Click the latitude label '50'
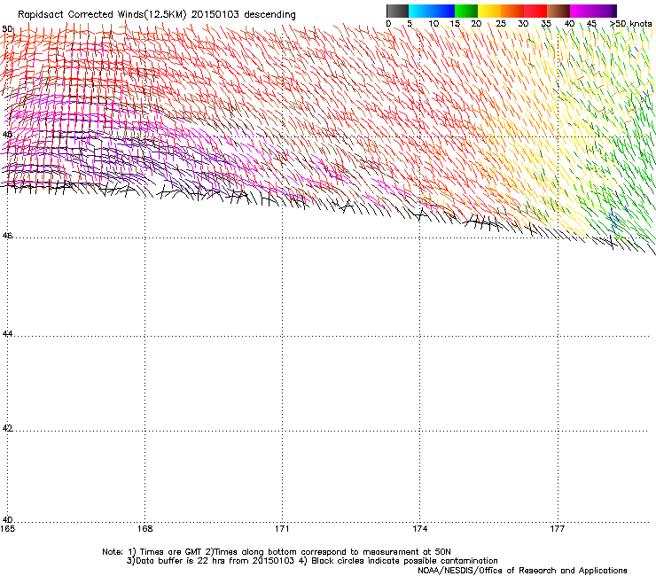 [7, 29]
